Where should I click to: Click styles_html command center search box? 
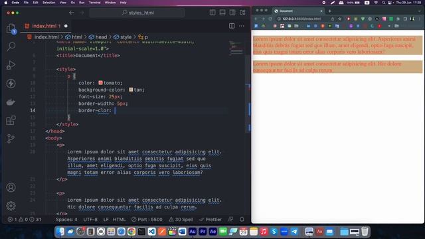(x=137, y=13)
